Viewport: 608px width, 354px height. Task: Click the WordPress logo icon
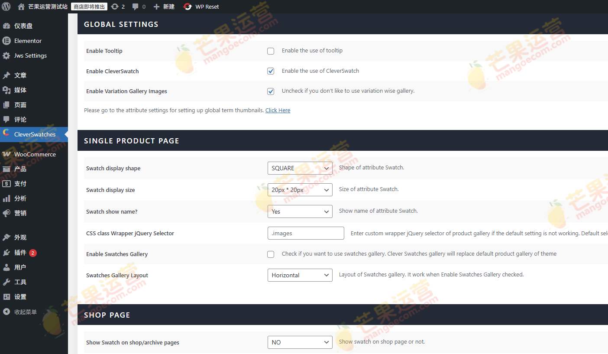(x=6, y=6)
